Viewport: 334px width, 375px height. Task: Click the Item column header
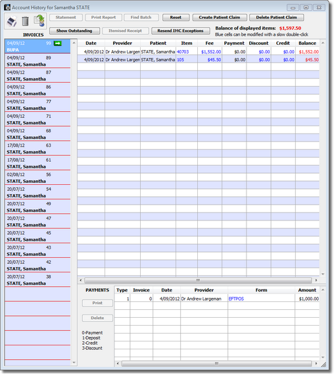click(x=187, y=43)
